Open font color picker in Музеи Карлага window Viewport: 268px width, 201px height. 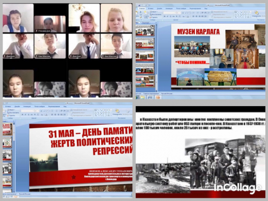188,16
